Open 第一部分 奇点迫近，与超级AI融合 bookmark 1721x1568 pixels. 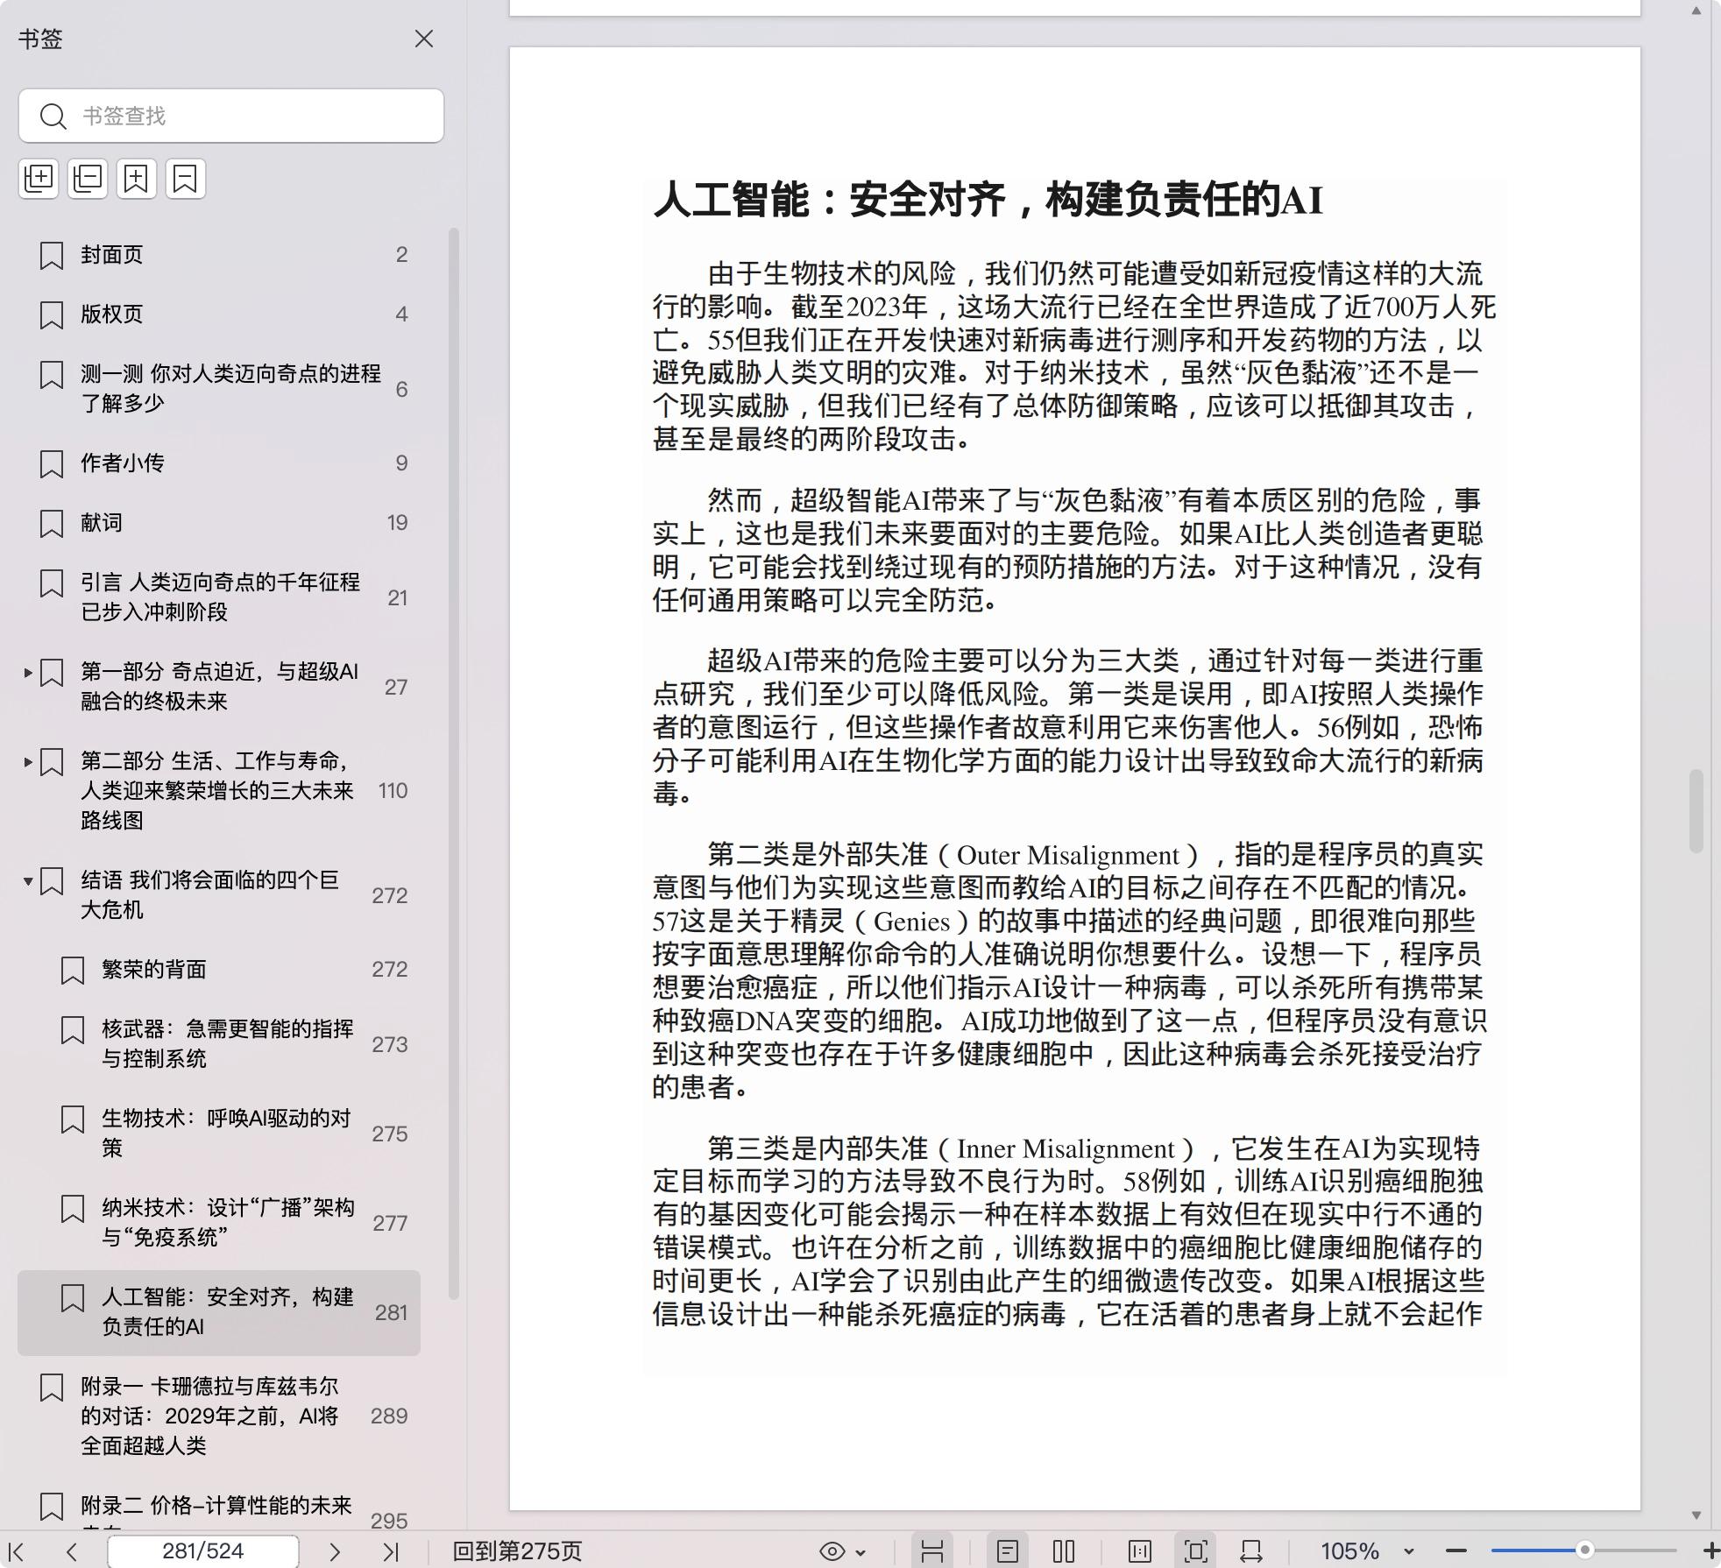220,686
